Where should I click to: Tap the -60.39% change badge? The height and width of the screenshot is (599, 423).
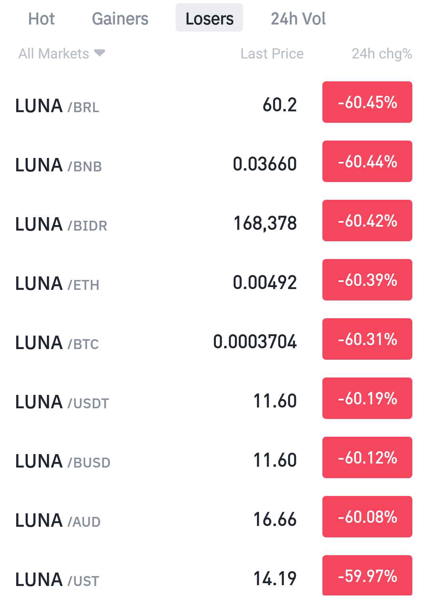pyautogui.click(x=367, y=280)
